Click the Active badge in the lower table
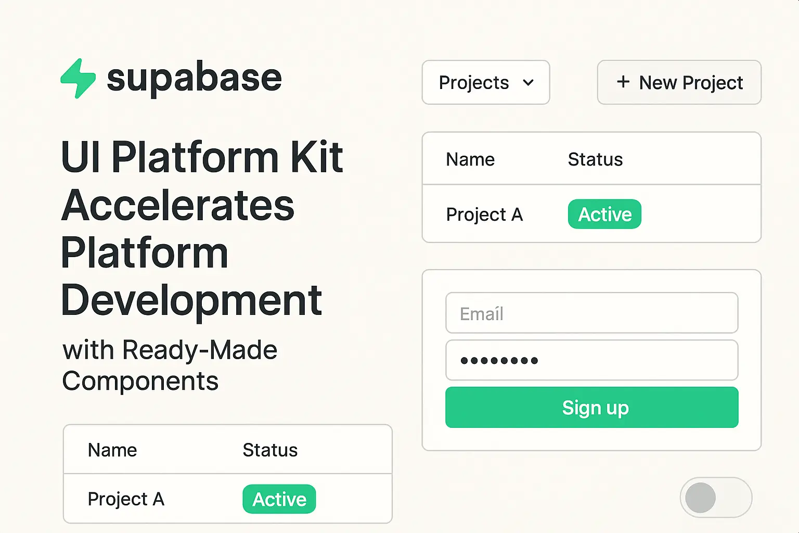This screenshot has height=533, width=799. pyautogui.click(x=279, y=499)
